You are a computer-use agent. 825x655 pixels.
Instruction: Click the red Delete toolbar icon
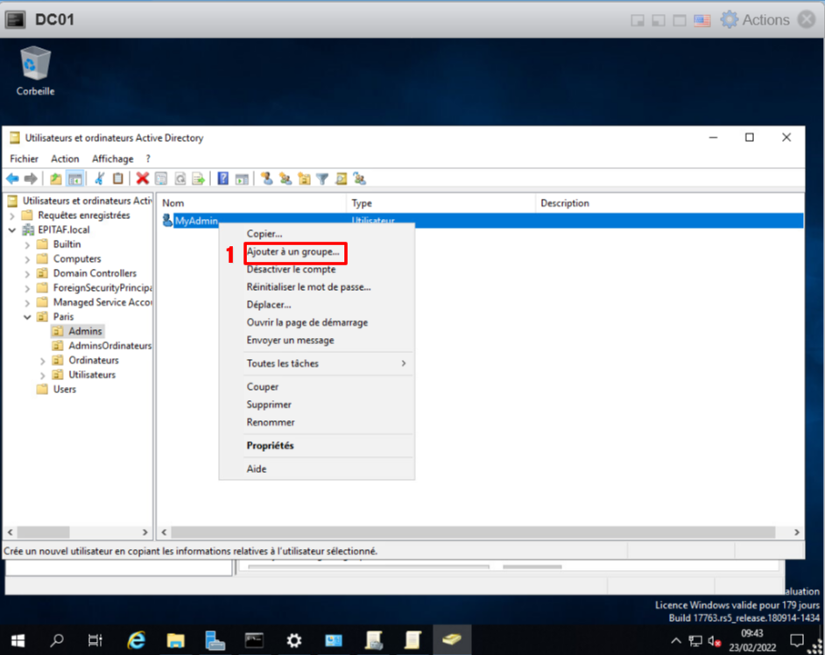click(142, 179)
